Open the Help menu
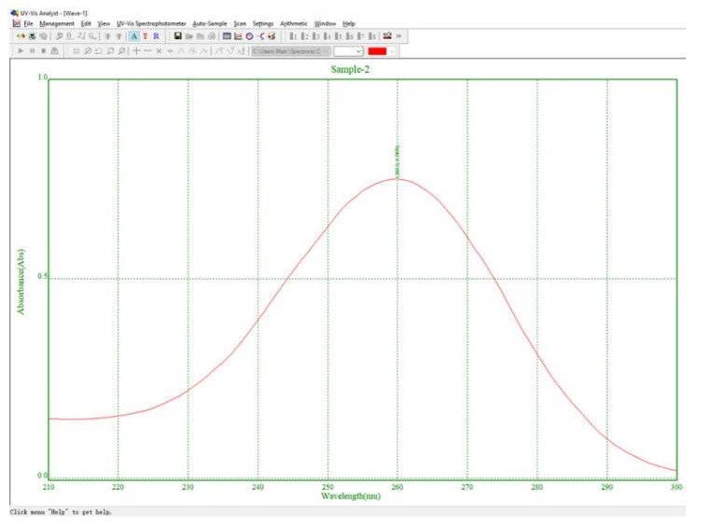 349,23
